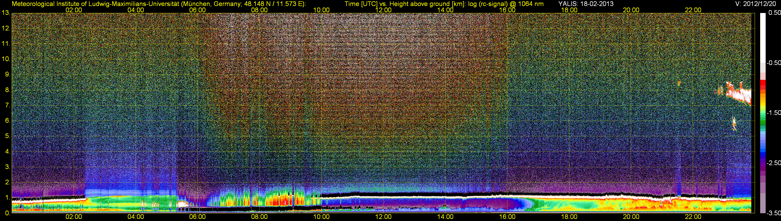The height and width of the screenshot is (221, 781).
Task: Click the 4 km height axis label
Action: coord(7,151)
